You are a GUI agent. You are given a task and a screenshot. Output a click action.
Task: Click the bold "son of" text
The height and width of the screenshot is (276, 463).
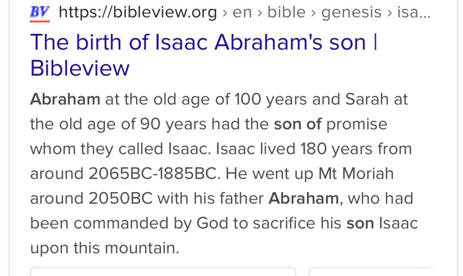click(x=298, y=124)
